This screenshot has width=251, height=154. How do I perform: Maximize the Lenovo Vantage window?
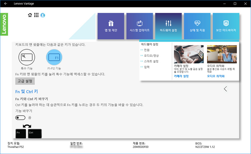click(235, 4)
